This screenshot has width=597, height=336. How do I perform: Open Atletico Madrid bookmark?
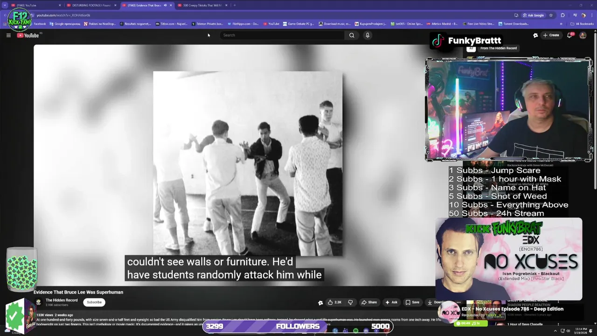coord(442,24)
